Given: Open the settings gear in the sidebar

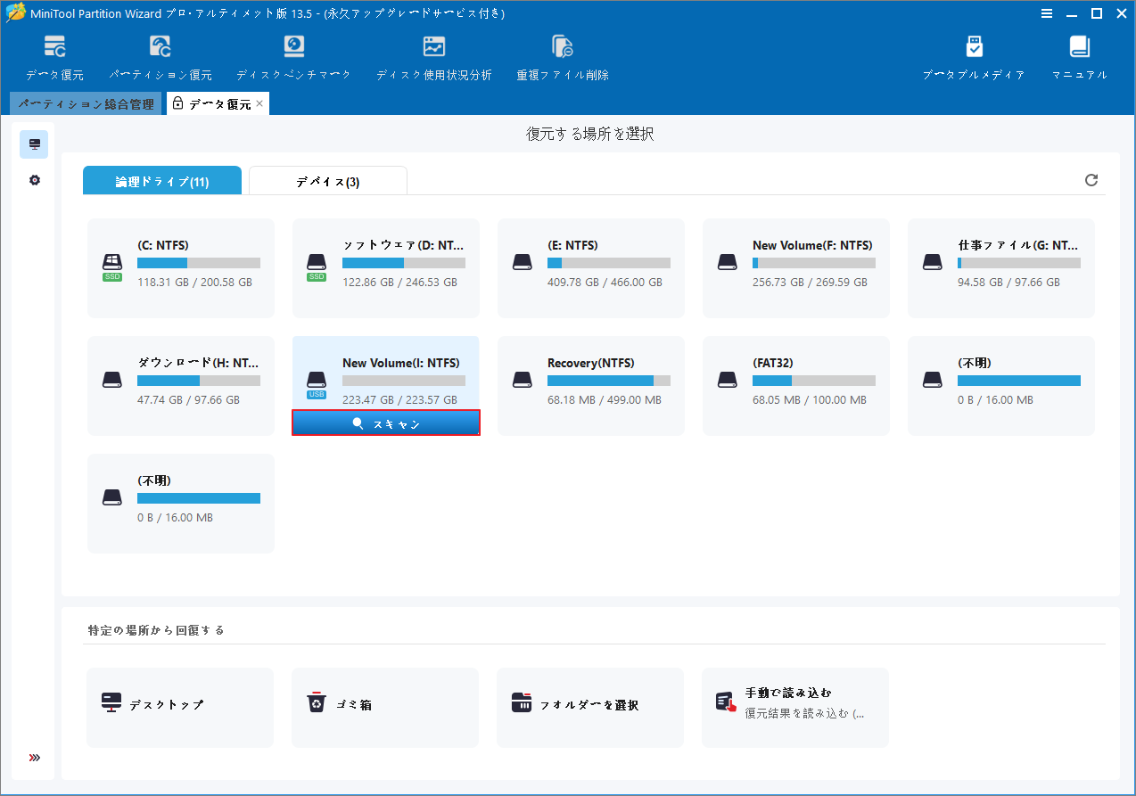Looking at the screenshot, I should 33,179.
